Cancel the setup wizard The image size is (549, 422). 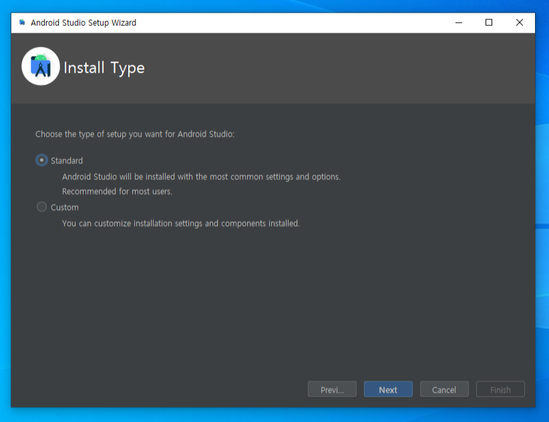(444, 389)
